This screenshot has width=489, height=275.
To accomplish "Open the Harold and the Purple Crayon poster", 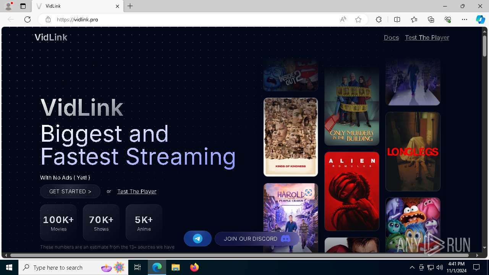I will tap(291, 218).
